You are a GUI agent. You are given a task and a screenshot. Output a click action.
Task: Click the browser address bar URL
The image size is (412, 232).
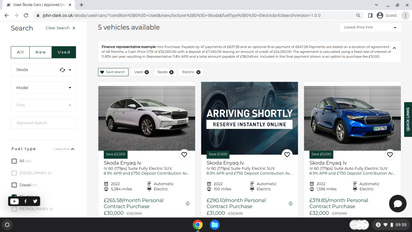tap(182, 16)
